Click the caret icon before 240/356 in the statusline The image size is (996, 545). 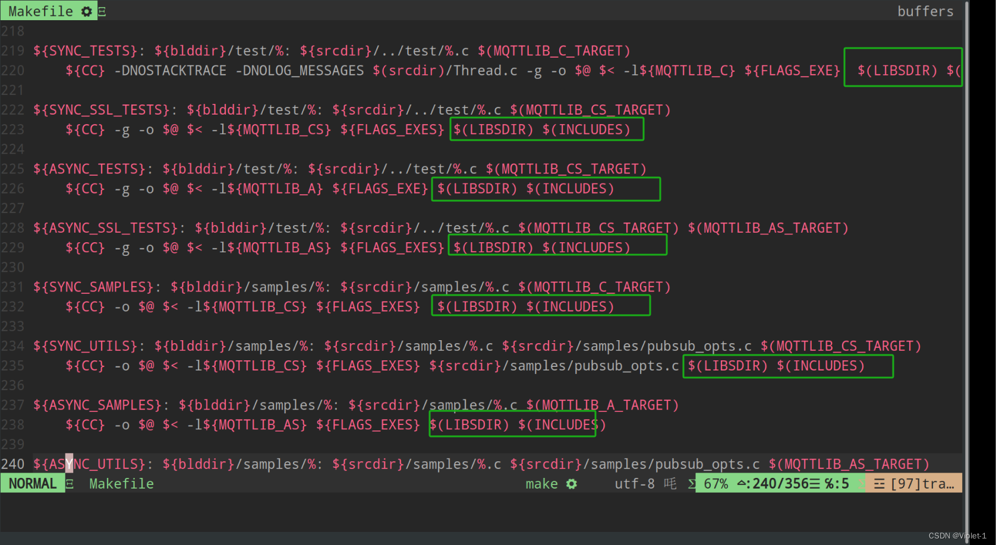(742, 483)
